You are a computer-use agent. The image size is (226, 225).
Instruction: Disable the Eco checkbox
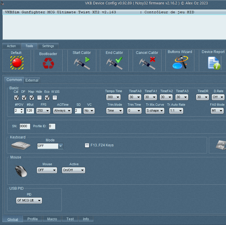(47, 98)
